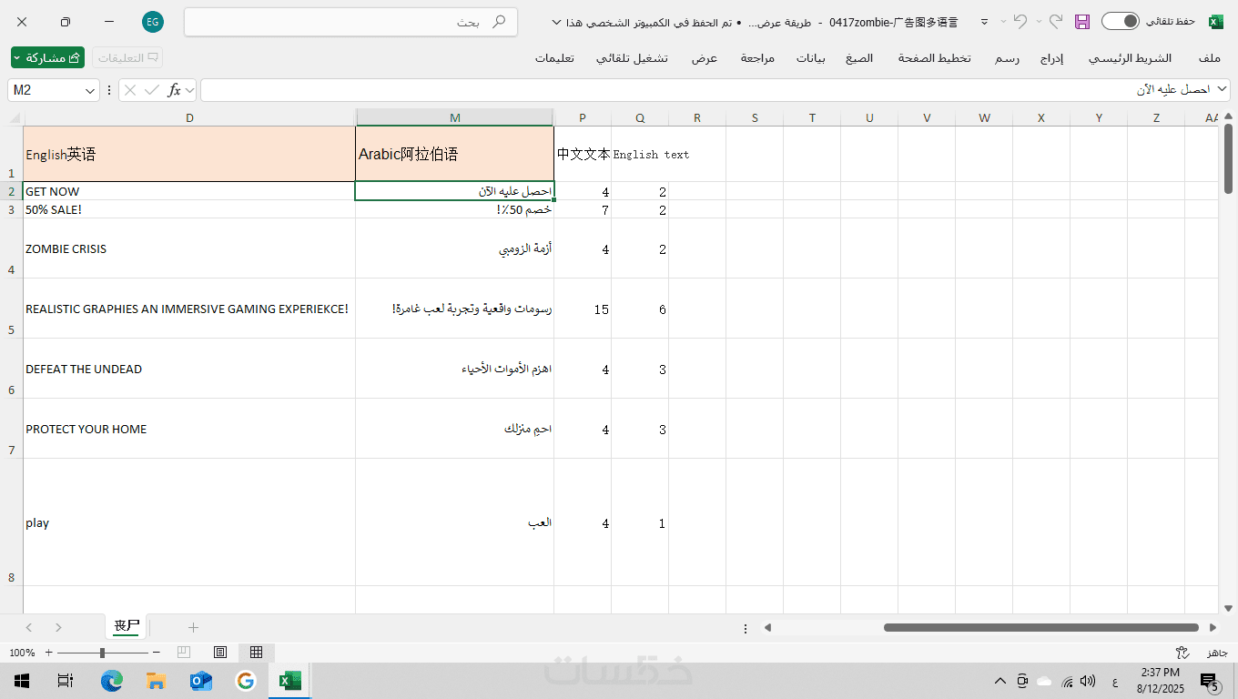Open the EG user account avatar
Image resolution: width=1238 pixels, height=699 pixels.
pyautogui.click(x=153, y=22)
